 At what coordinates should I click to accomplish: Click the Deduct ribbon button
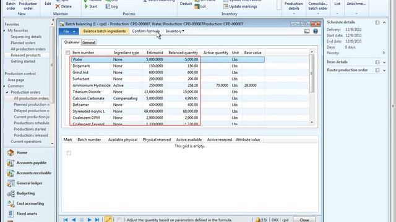point(186,4)
